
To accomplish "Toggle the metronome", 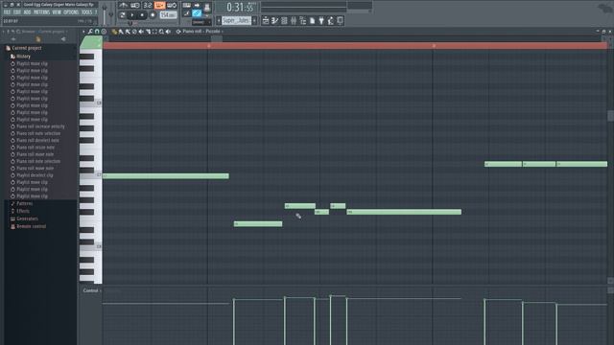I will (x=124, y=6).
